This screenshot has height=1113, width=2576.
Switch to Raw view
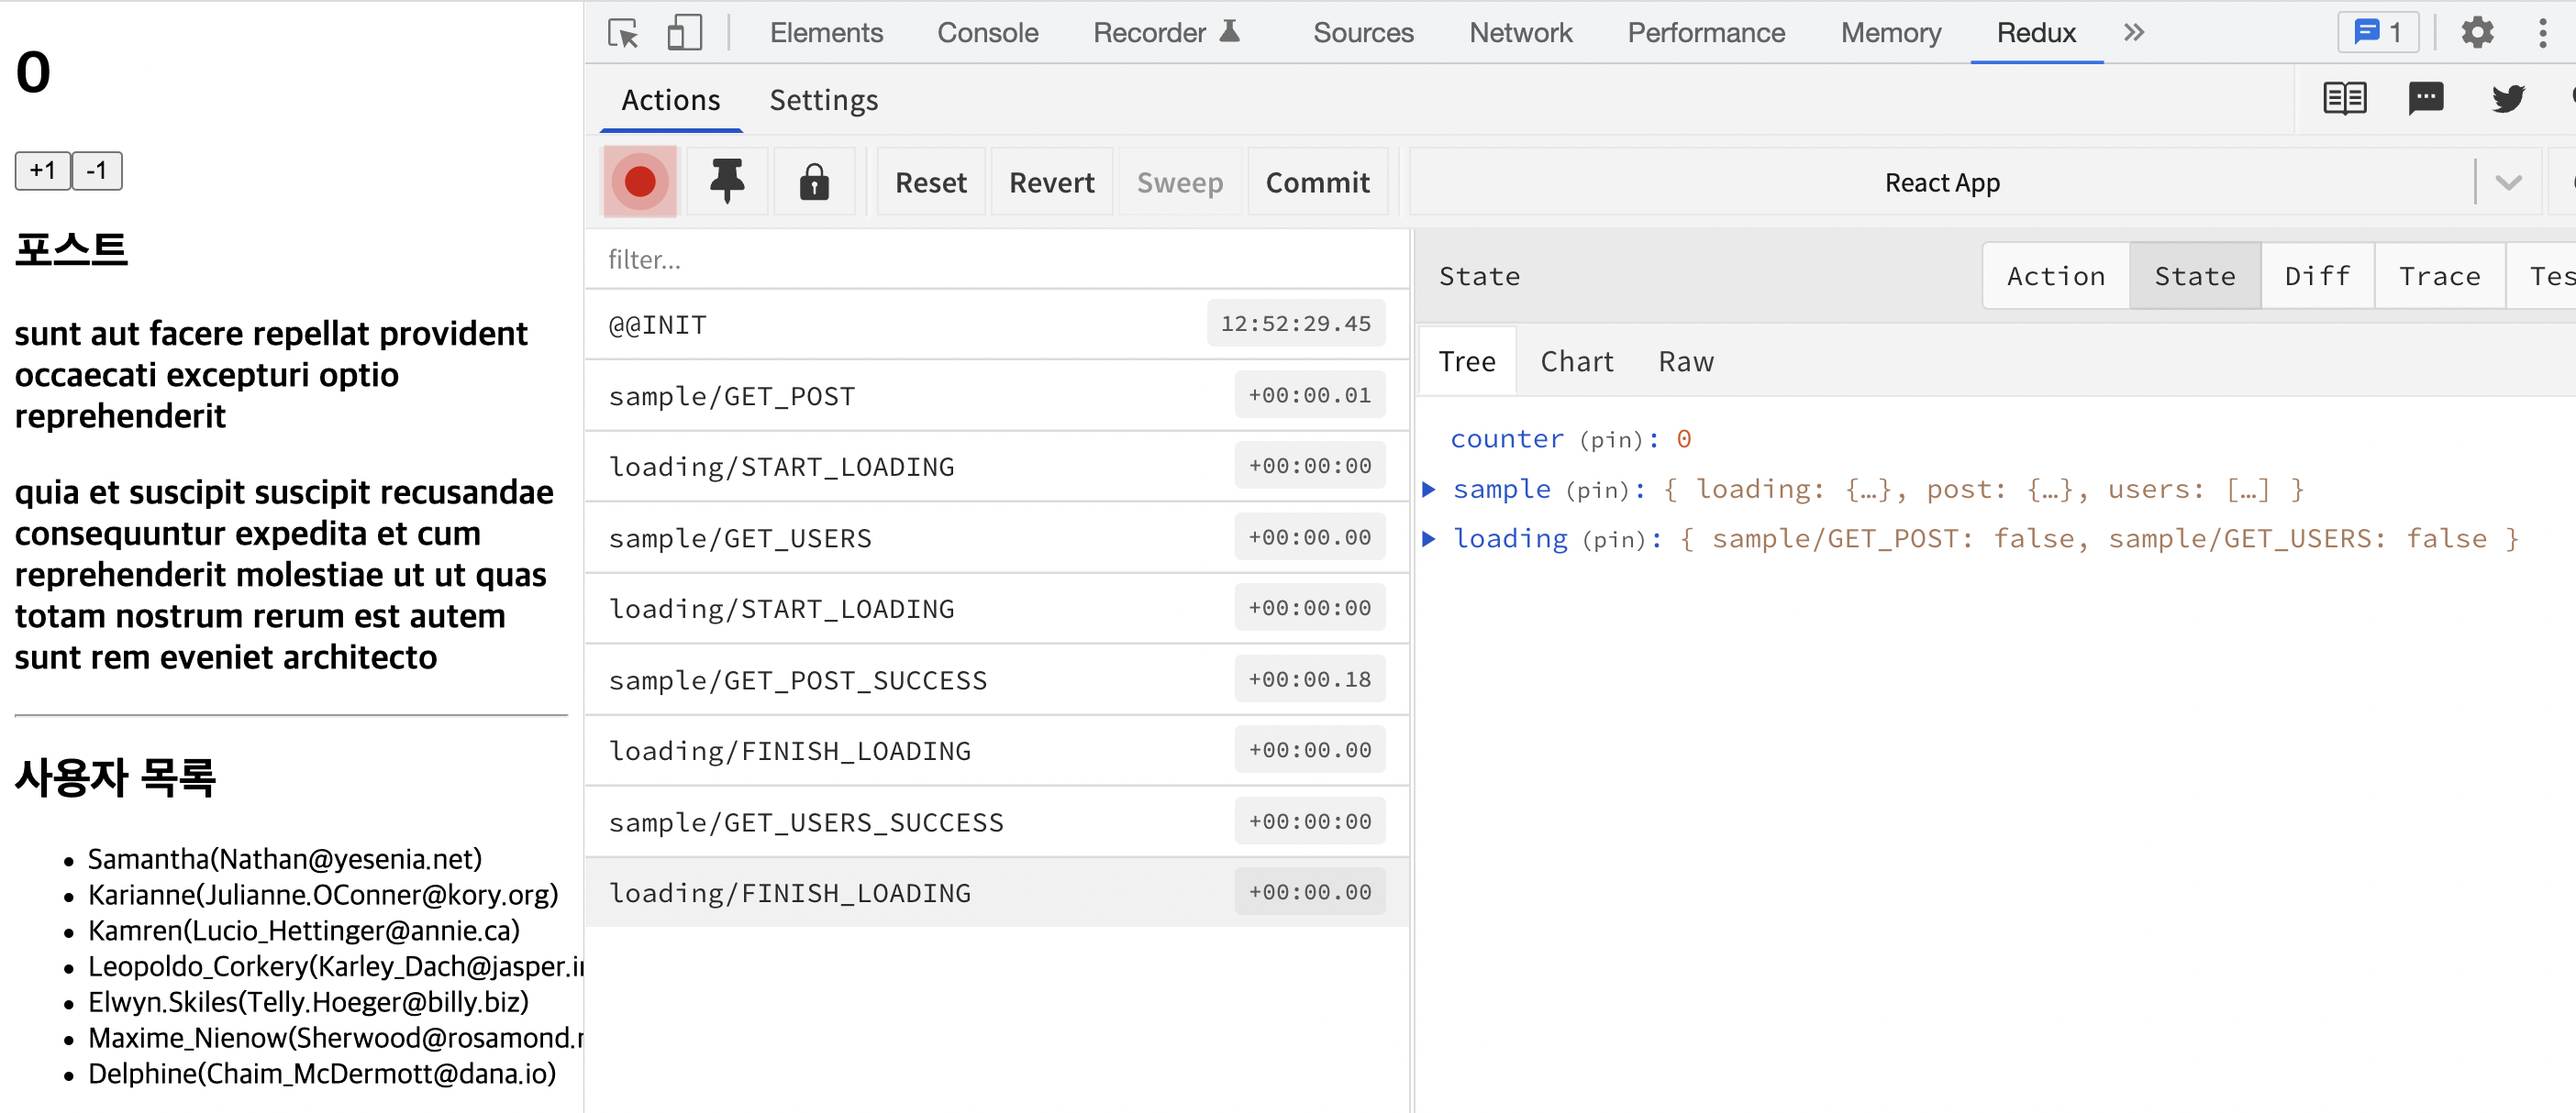tap(1686, 360)
